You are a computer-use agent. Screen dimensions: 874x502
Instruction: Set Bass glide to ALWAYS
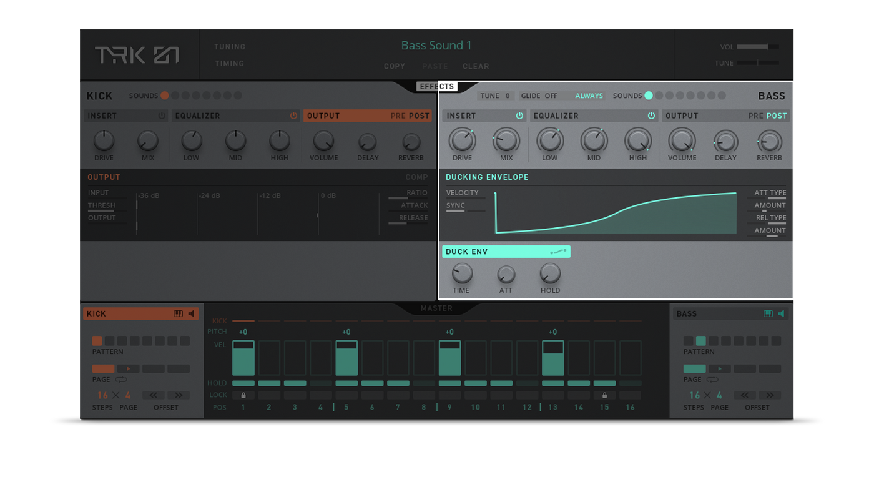coord(589,96)
